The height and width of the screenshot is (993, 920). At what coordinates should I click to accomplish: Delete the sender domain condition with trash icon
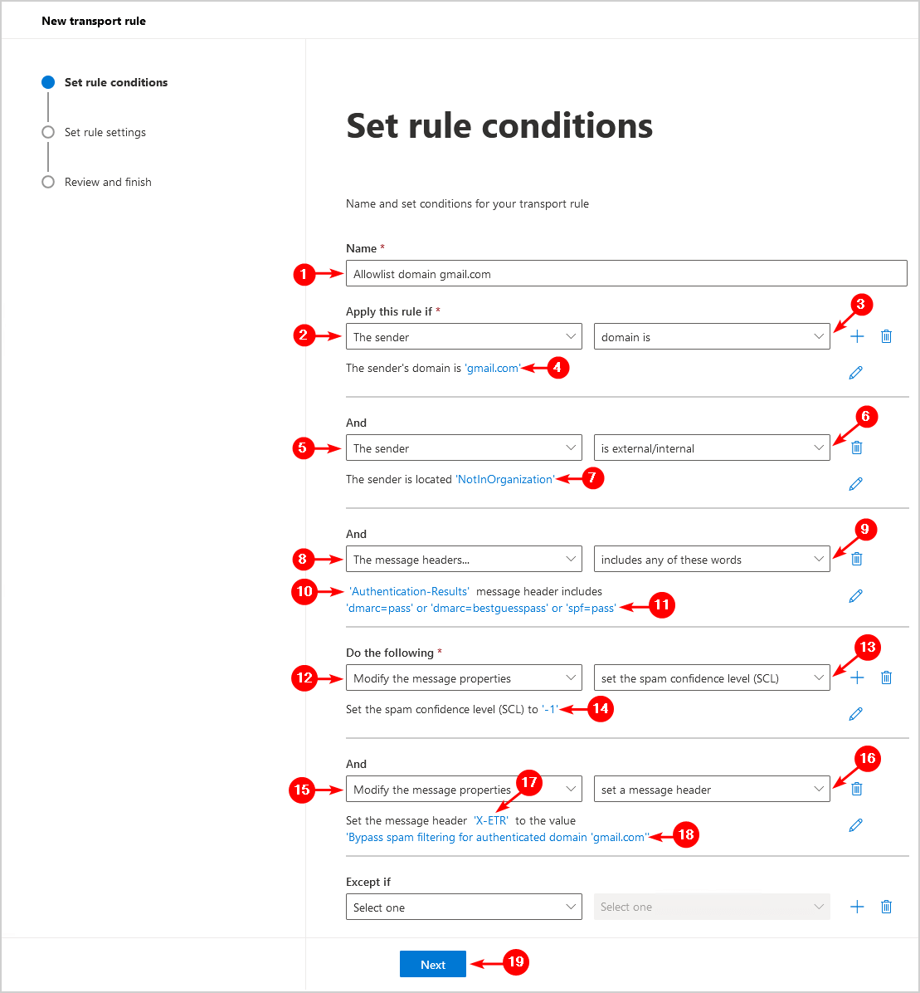(886, 336)
